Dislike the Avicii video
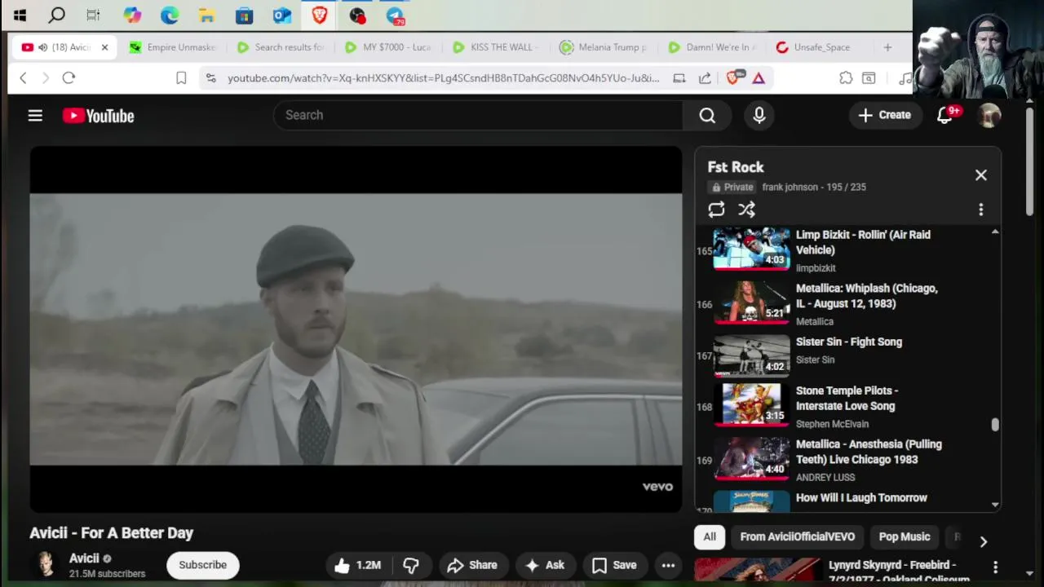Viewport: 1044px width, 587px height. click(411, 565)
